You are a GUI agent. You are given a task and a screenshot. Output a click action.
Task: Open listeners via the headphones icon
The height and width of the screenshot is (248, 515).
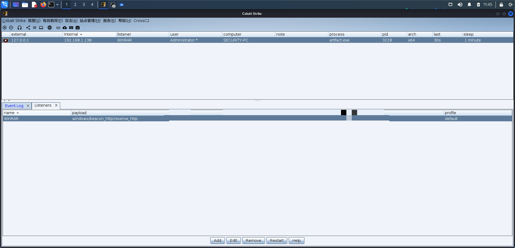(x=20, y=28)
